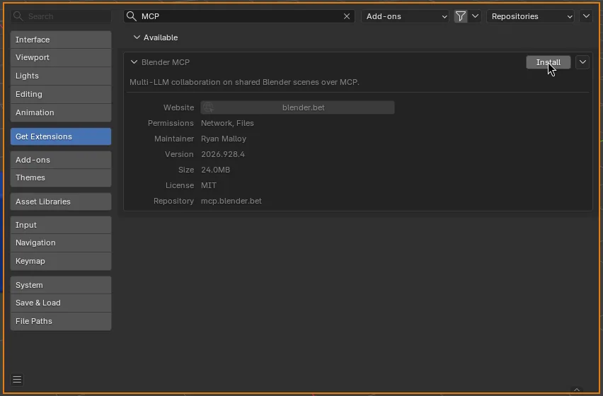This screenshot has height=396, width=603.
Task: Toggle the funnel filter icon
Action: click(460, 16)
